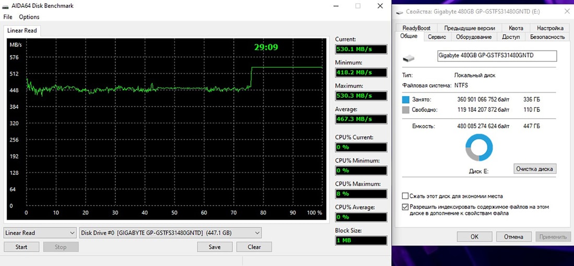Image resolution: width=574 pixels, height=266 pixels.
Task: Expand the Disk Drive #0 selection dropdown
Action: coord(170,233)
